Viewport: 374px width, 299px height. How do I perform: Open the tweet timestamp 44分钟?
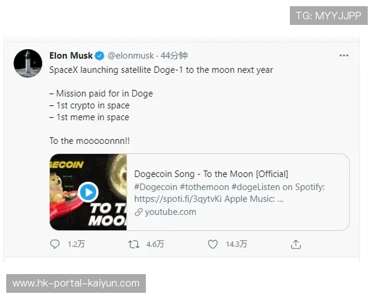point(175,55)
